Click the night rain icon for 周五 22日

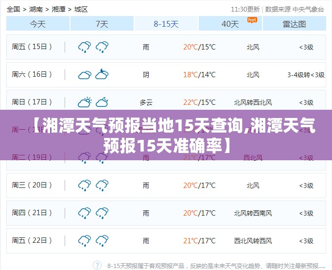pos(102,241)
